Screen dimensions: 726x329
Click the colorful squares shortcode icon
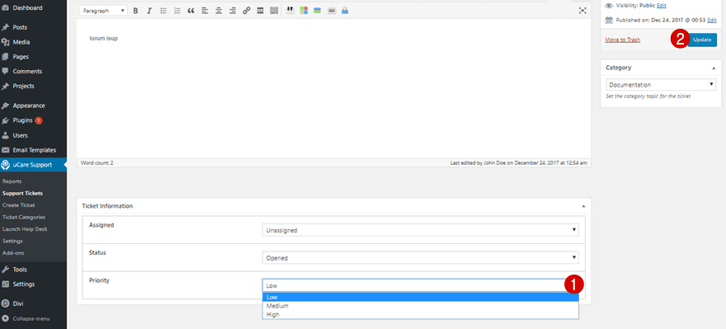pyautogui.click(x=304, y=10)
